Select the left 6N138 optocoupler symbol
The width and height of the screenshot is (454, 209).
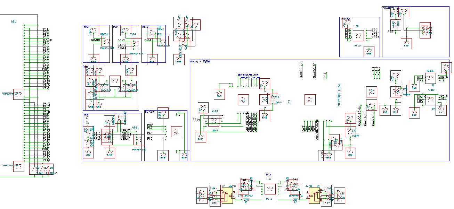pos(227,196)
